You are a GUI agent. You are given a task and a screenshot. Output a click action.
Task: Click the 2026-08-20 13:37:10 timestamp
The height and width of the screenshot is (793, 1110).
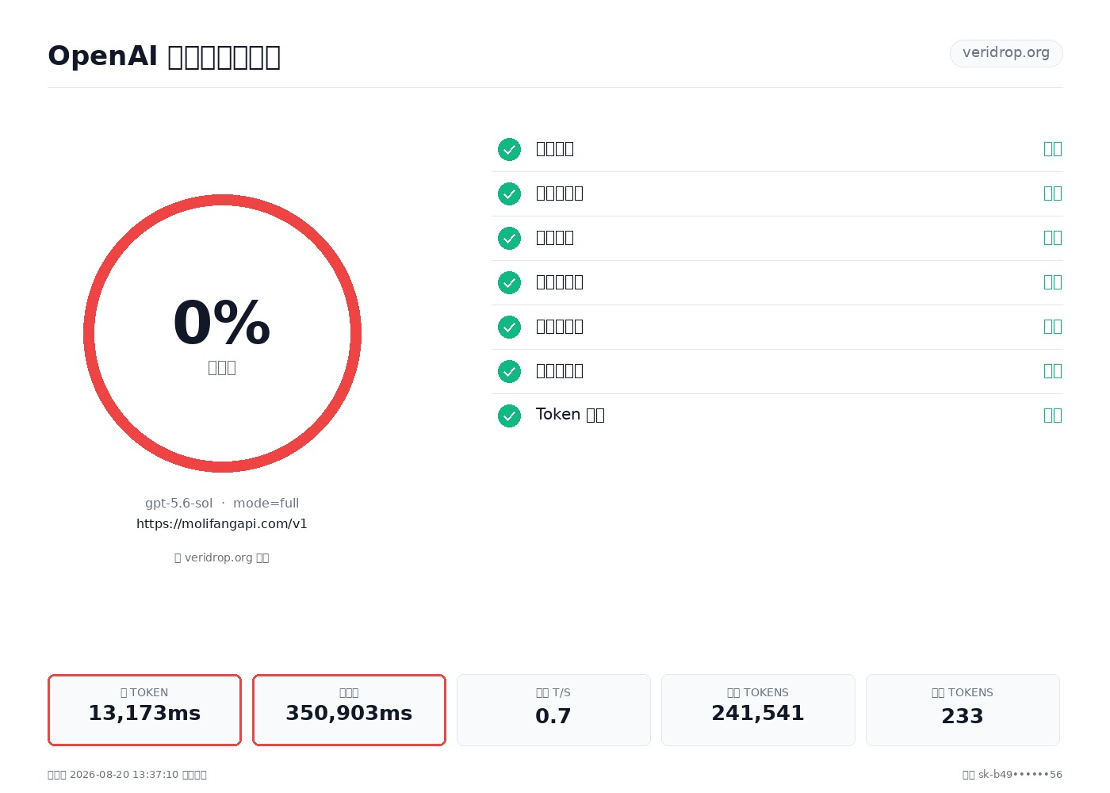click(124, 775)
